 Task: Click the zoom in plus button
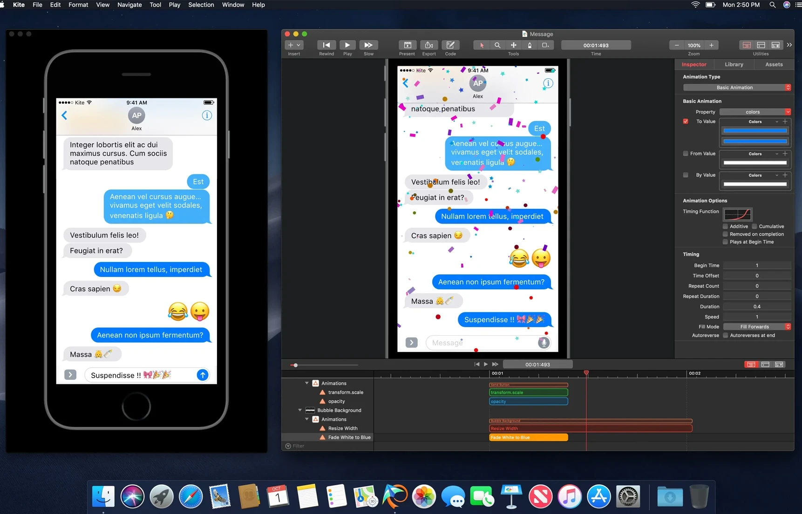pyautogui.click(x=711, y=45)
